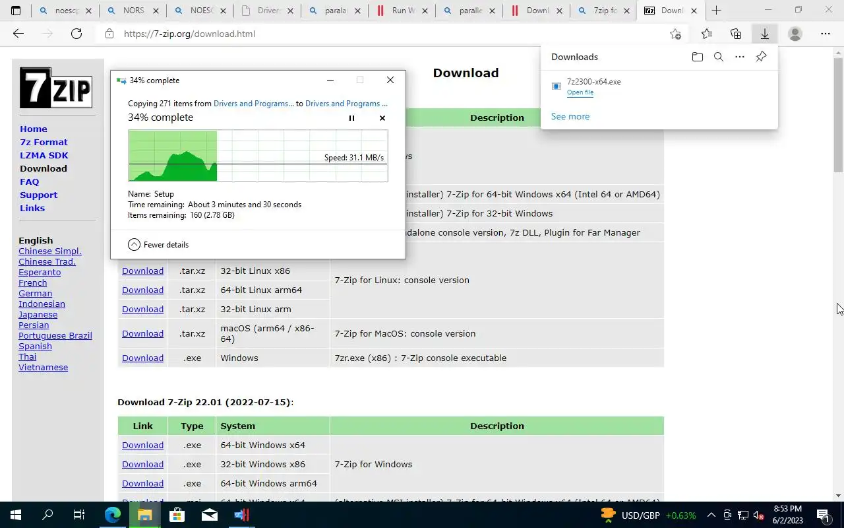The image size is (844, 528).
Task: Open the notification center icon
Action: tap(823, 515)
